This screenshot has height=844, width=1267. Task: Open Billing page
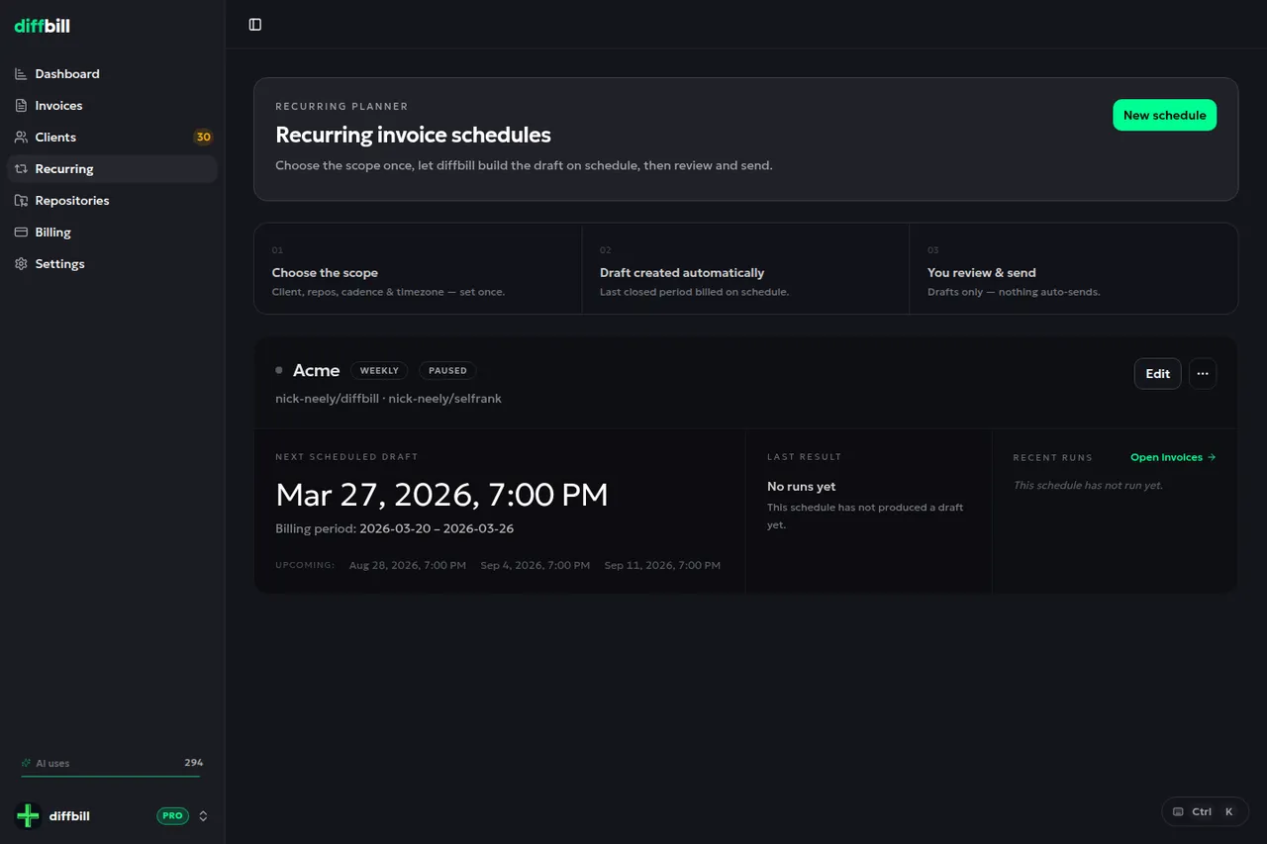112,233
